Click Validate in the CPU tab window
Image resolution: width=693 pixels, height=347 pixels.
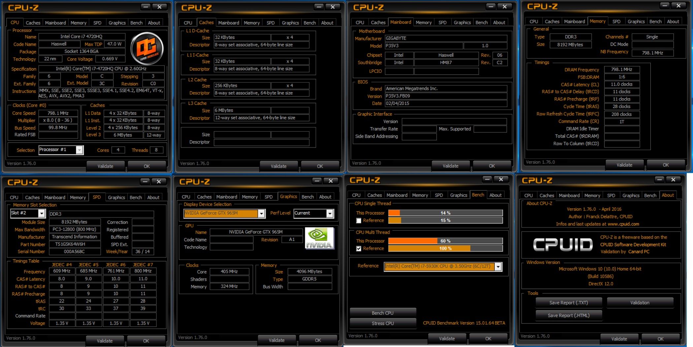tap(105, 166)
